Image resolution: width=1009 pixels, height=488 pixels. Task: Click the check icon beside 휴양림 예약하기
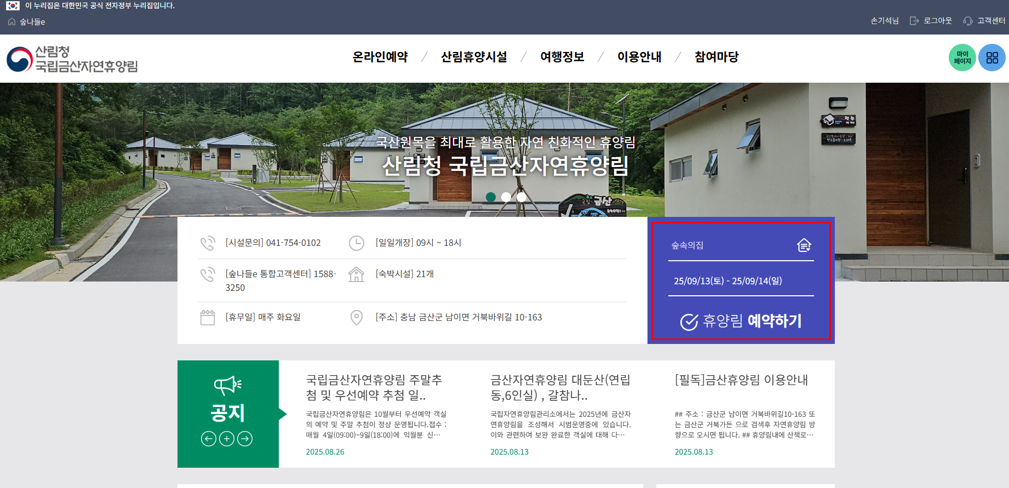689,321
